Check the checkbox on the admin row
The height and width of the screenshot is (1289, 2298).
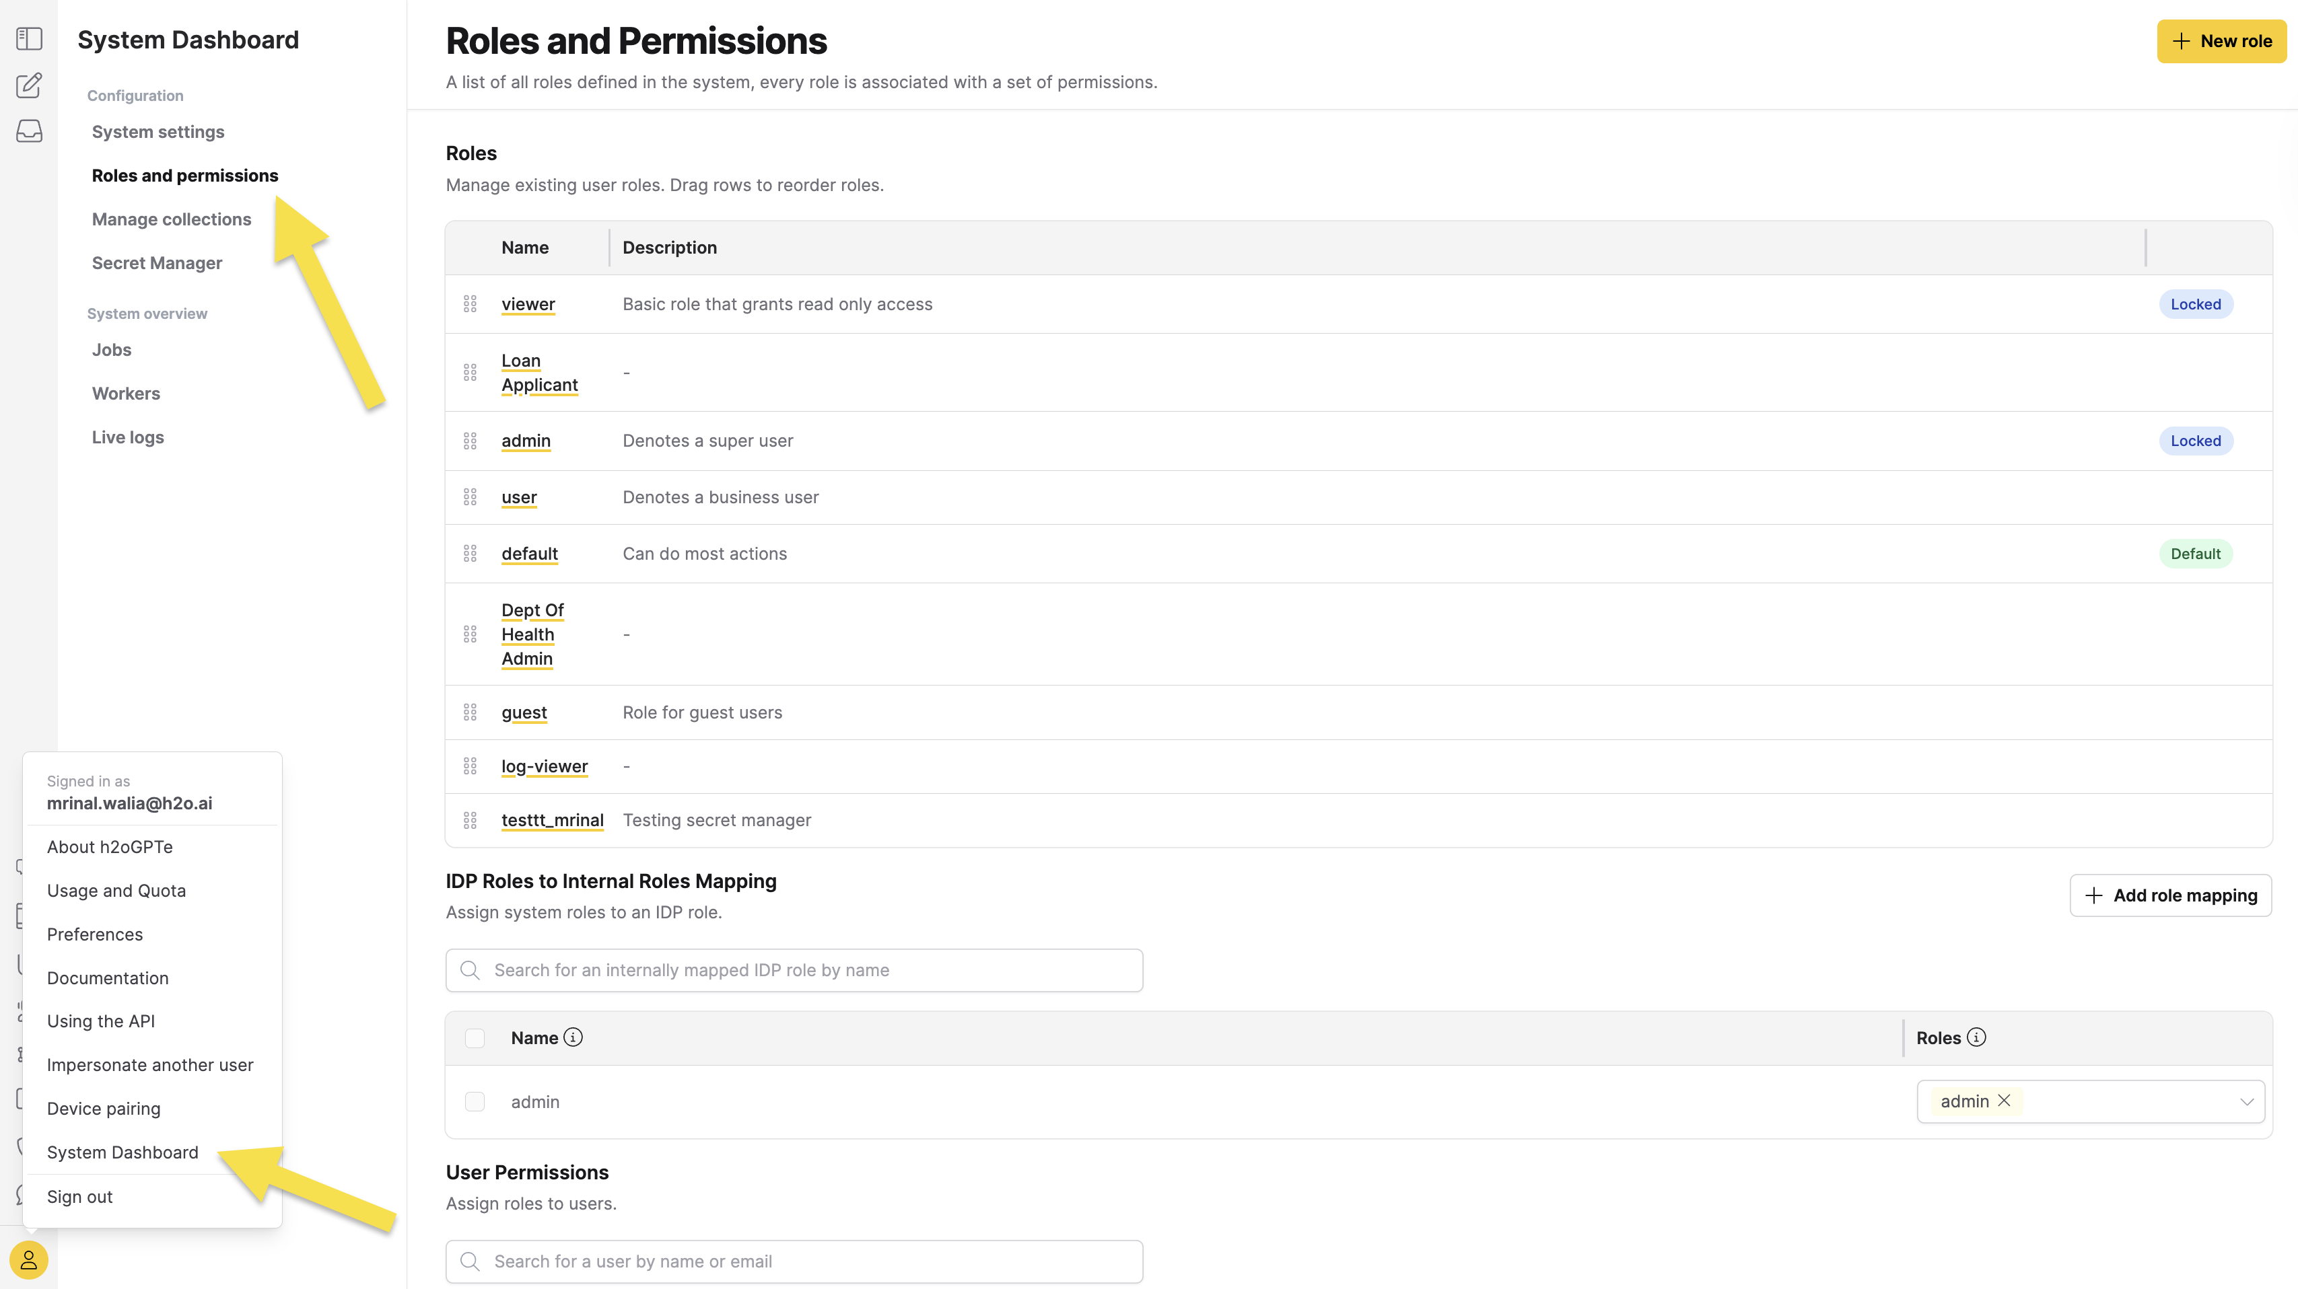click(x=475, y=1101)
